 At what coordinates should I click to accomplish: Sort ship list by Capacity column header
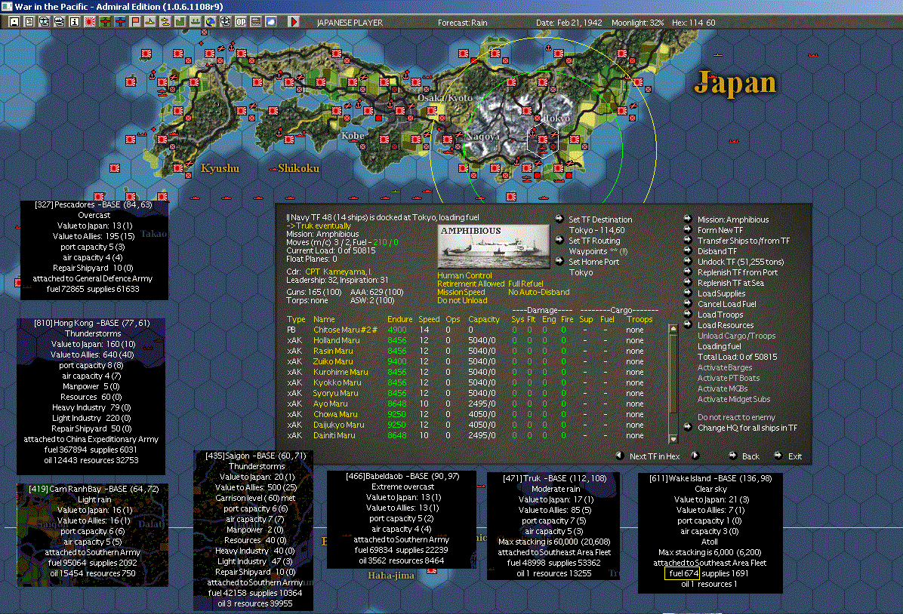[484, 319]
